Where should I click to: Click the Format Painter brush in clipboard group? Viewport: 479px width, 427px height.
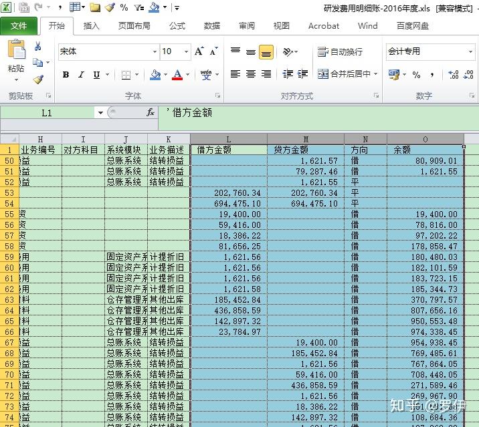38,80
